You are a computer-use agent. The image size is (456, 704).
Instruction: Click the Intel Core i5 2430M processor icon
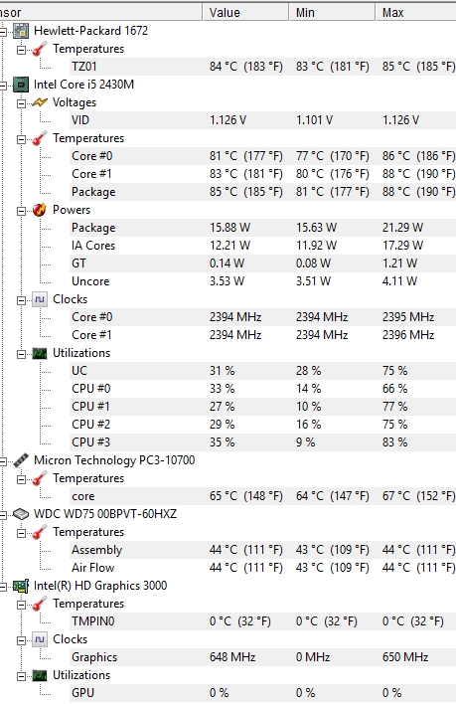(x=21, y=85)
